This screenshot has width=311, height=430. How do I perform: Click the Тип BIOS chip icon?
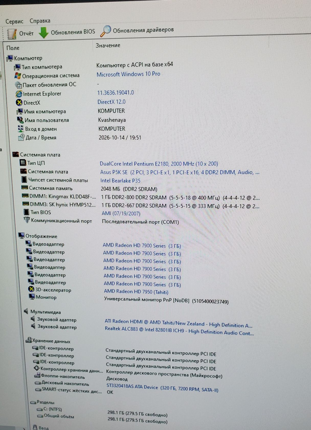tap(26, 212)
